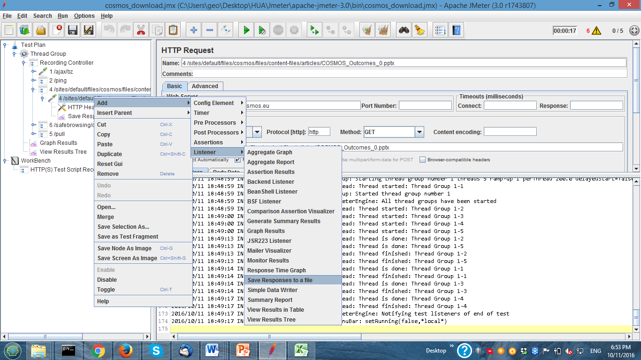Click the Open file folder icon

click(x=41, y=30)
